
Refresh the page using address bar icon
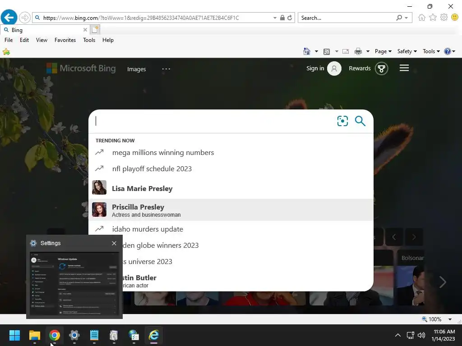tap(290, 18)
